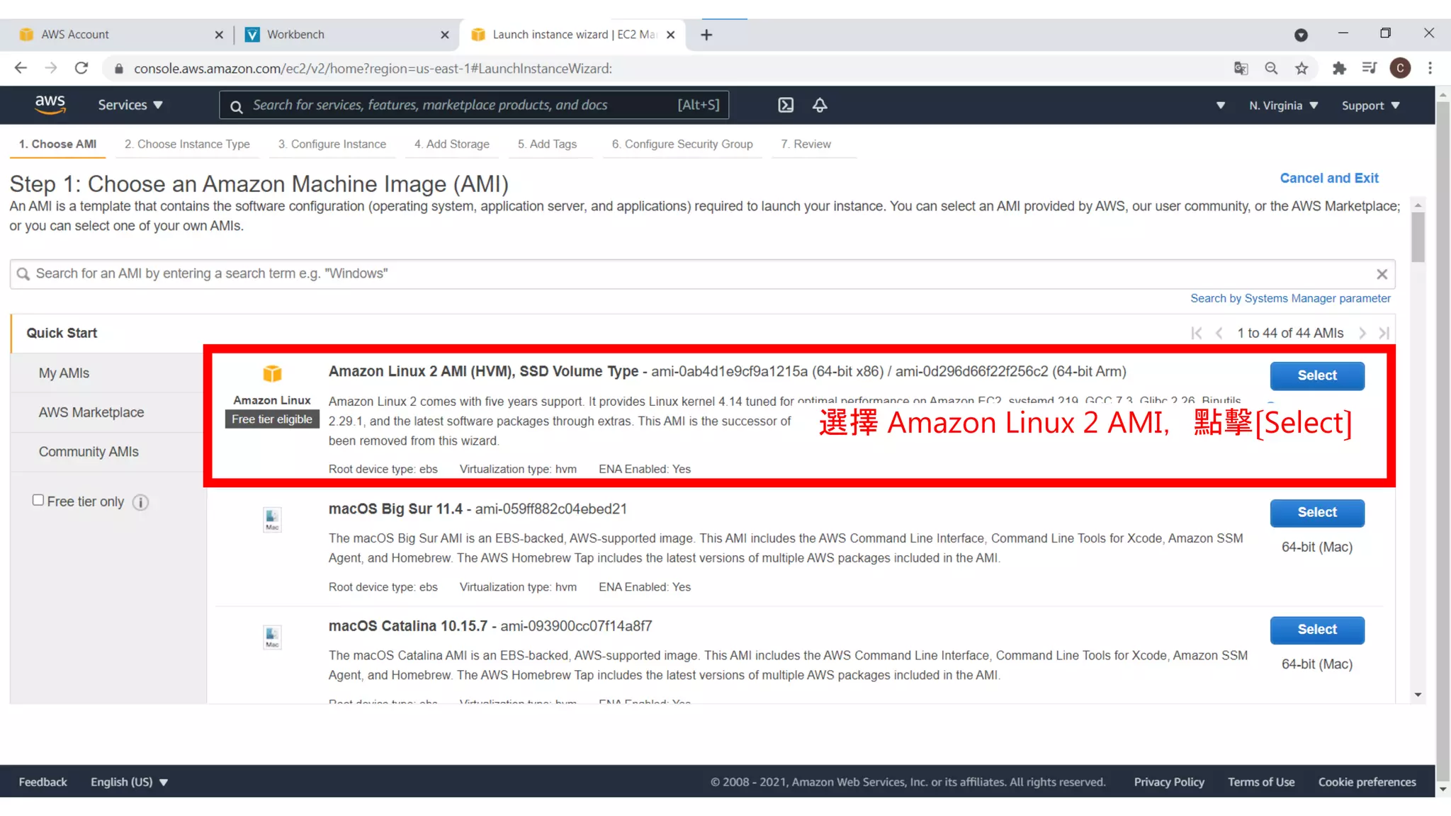Go to first page of AMIs
The height and width of the screenshot is (816, 1451).
click(1196, 333)
